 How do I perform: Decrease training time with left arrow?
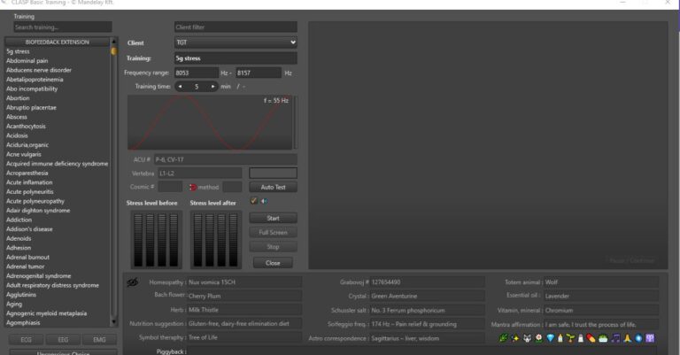tap(180, 86)
